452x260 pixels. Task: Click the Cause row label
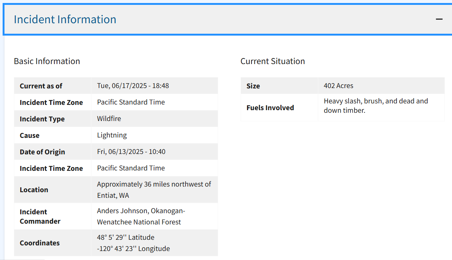click(30, 135)
